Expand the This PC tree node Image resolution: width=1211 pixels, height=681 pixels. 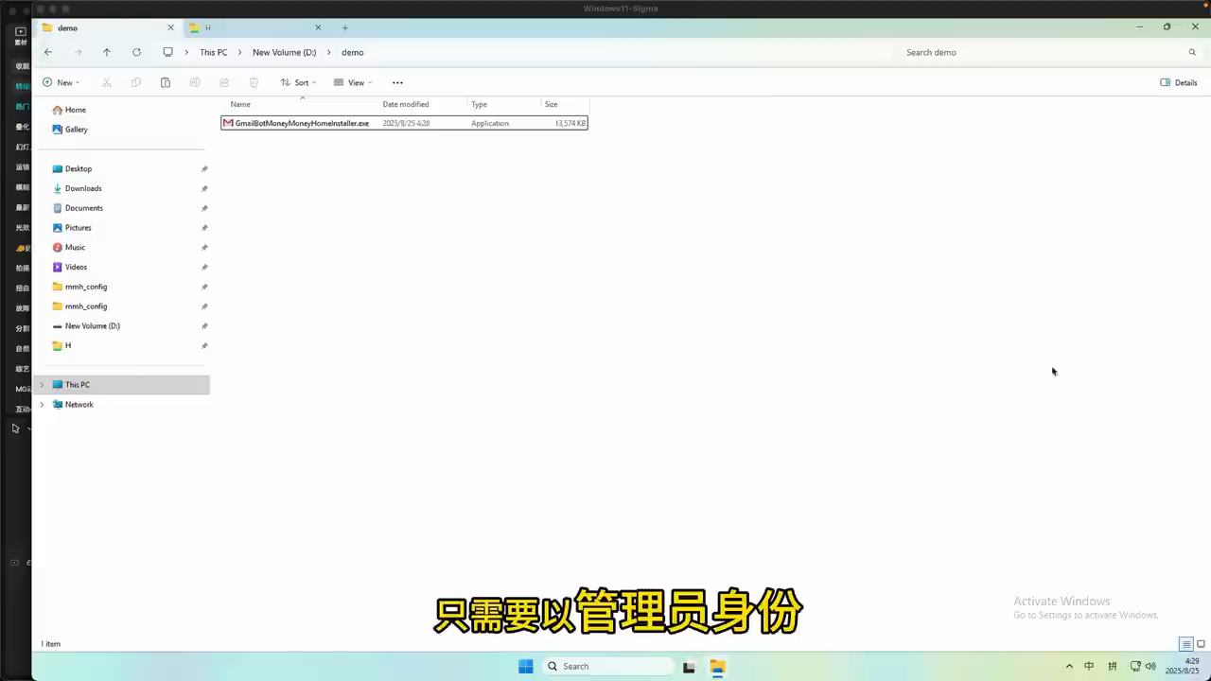42,385
